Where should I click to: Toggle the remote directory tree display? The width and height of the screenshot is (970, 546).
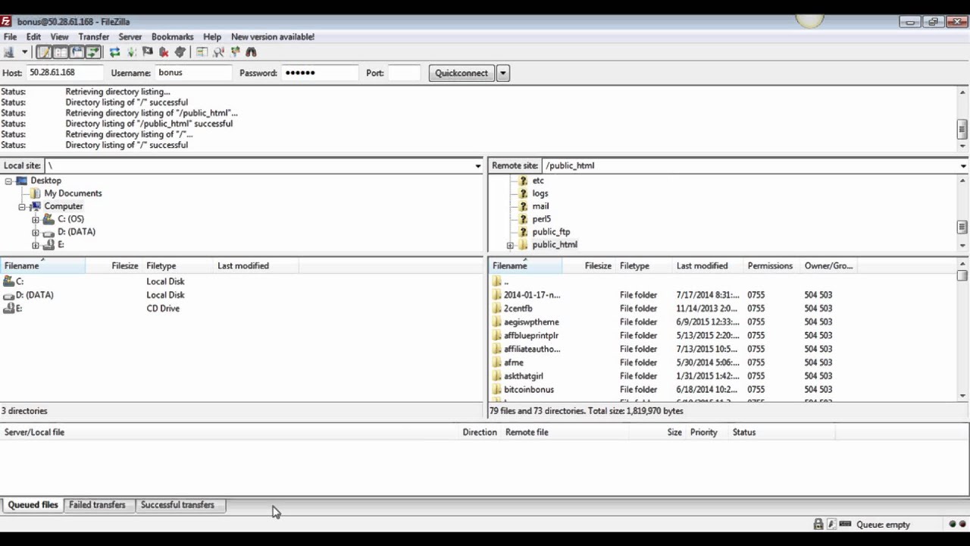(77, 52)
